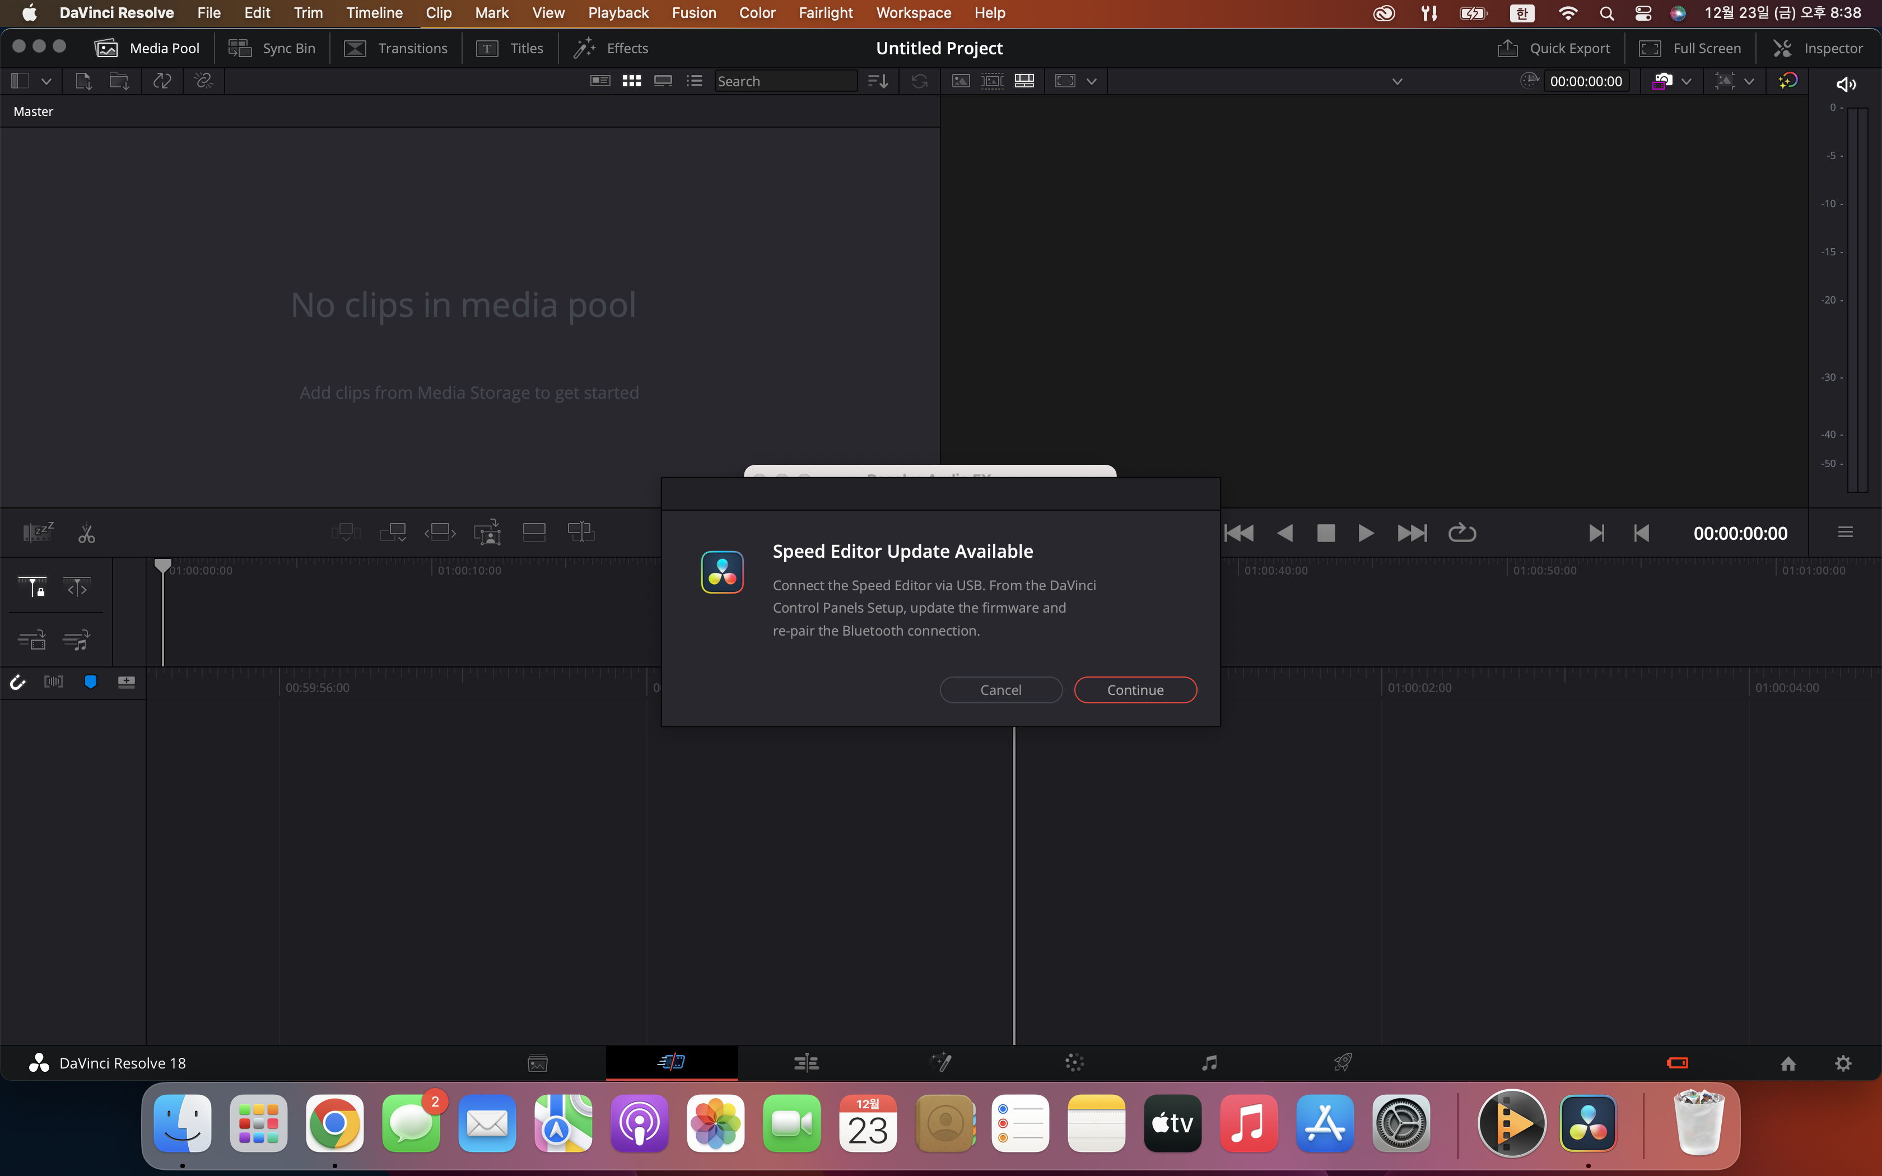The image size is (1882, 1176).
Task: Click the Import Media icon
Action: pos(83,81)
